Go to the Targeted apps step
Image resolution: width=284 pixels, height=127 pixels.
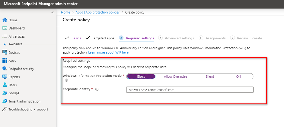pos(103,38)
